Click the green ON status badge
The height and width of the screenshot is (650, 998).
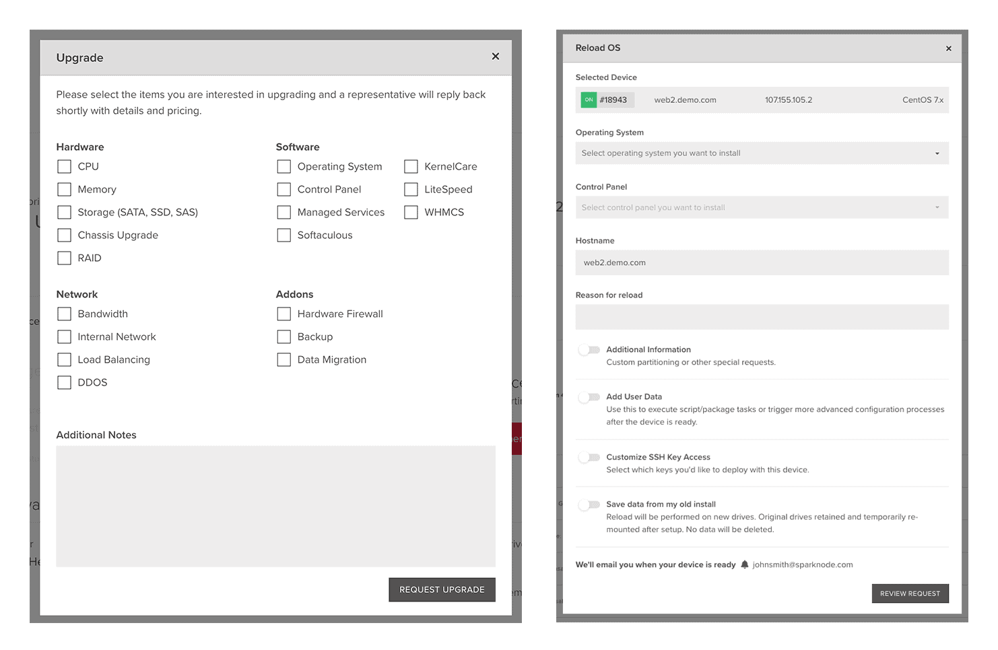tap(589, 100)
